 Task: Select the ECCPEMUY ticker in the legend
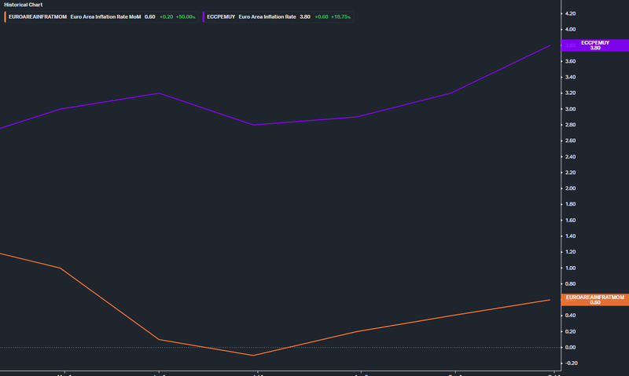221,16
